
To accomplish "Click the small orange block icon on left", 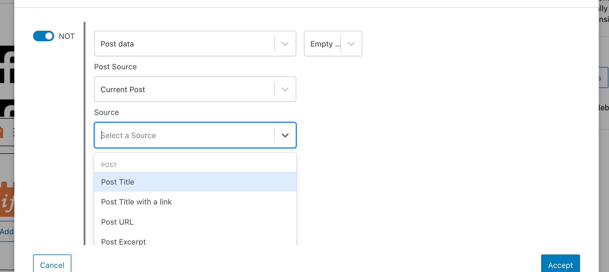I will [x=1, y=132].
